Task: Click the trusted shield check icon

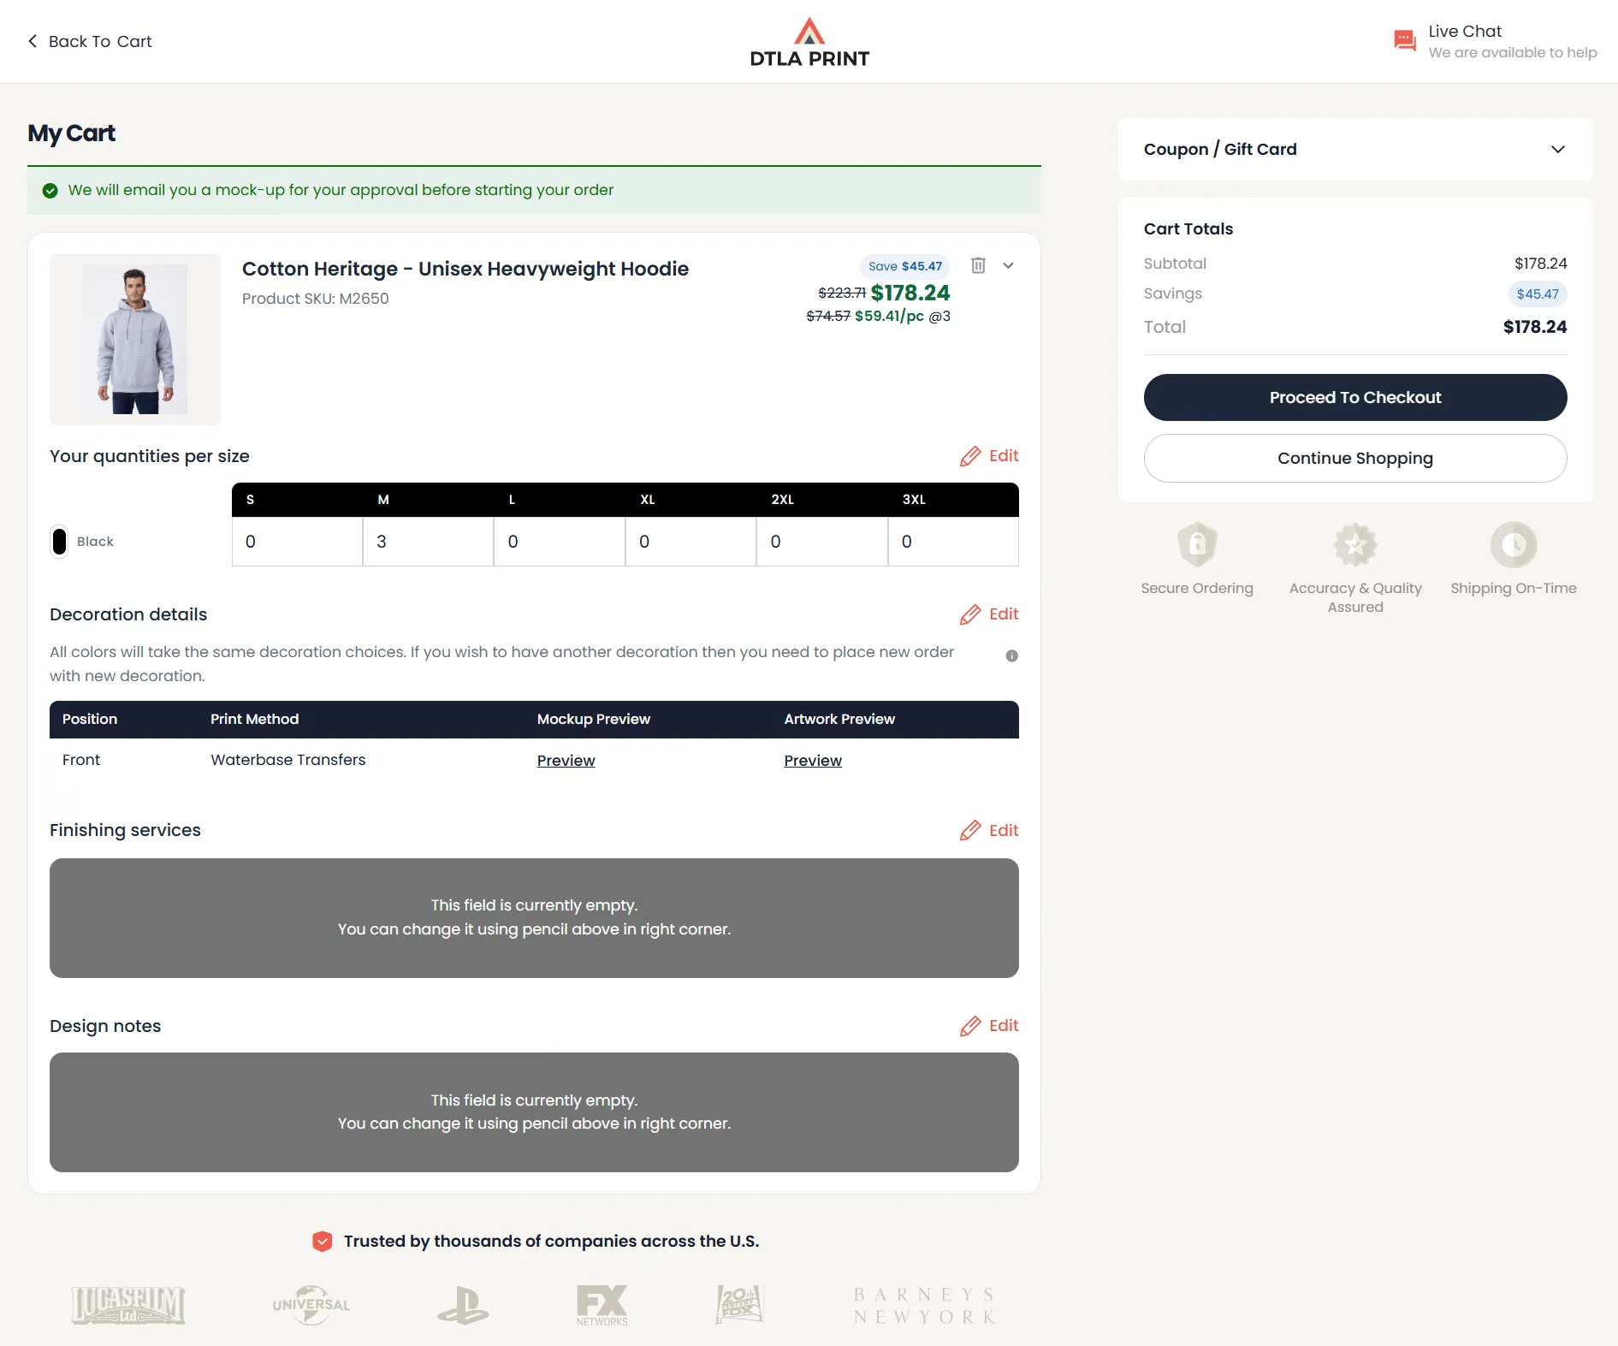Action: pos(322,1242)
